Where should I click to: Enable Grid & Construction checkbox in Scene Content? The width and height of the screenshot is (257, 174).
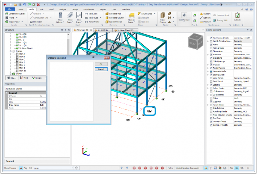point(211,41)
